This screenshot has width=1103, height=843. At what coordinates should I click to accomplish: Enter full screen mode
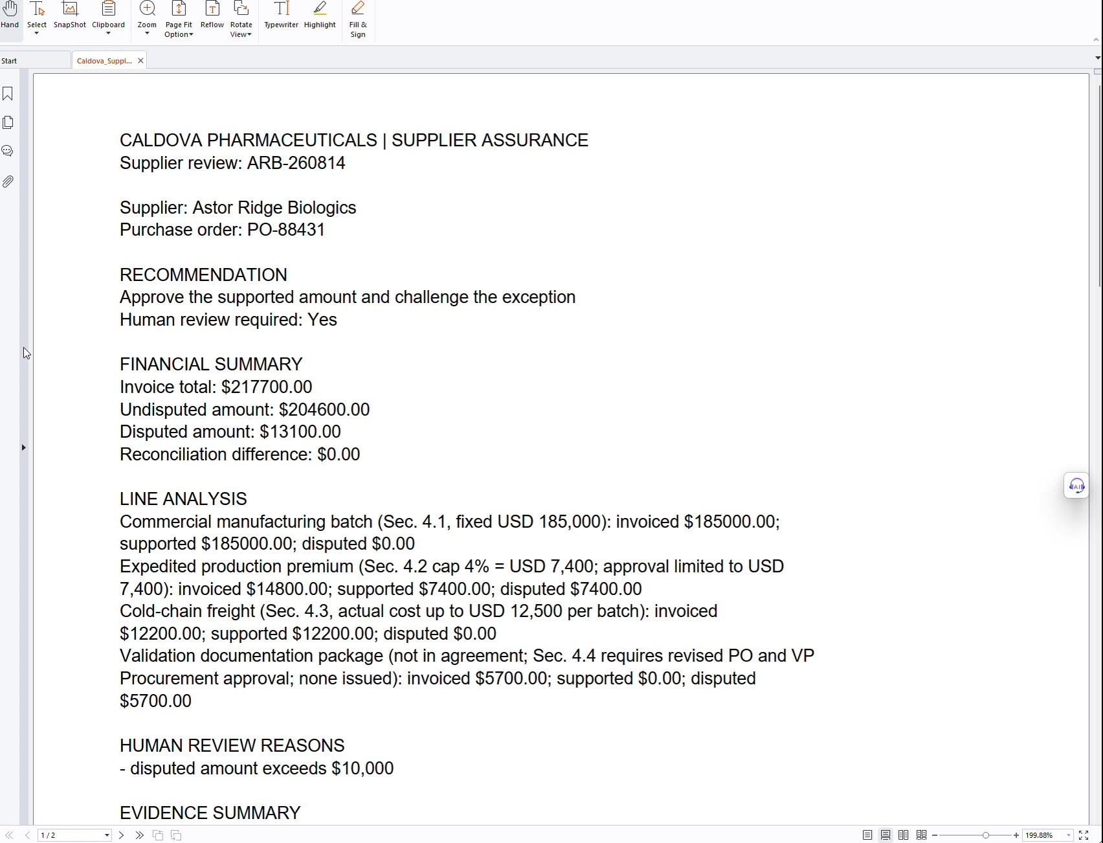coord(1084,835)
